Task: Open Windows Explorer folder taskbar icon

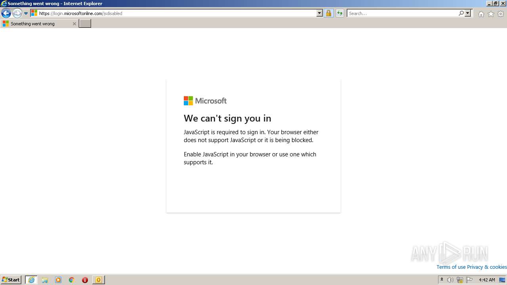Action: coord(45,280)
